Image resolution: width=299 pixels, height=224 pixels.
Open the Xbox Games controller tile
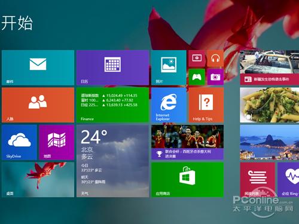(x=197, y=77)
